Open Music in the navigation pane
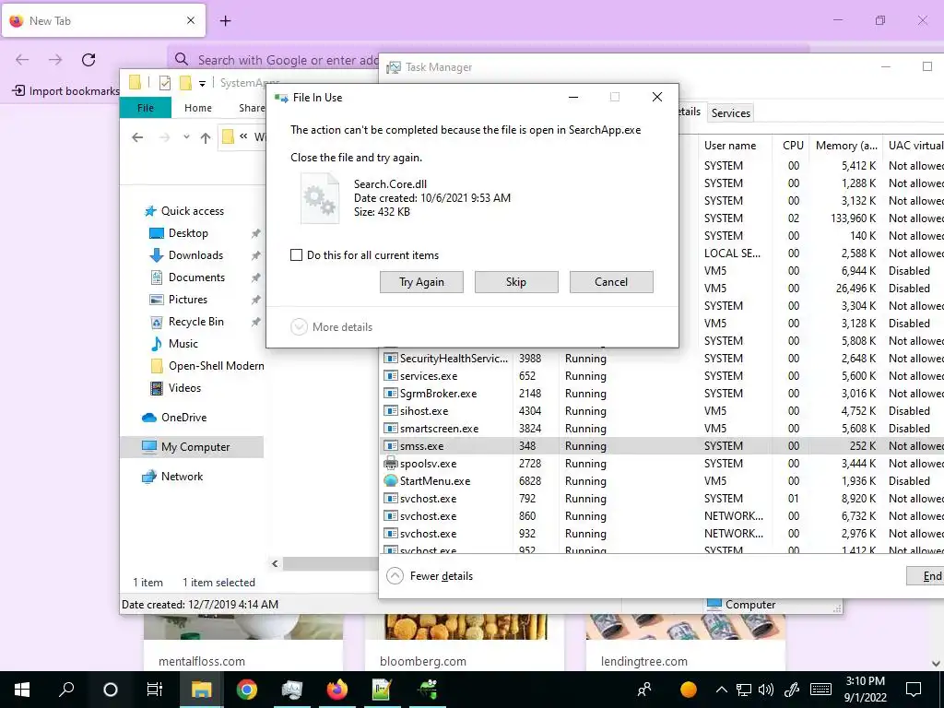The image size is (944, 708). pyautogui.click(x=183, y=344)
